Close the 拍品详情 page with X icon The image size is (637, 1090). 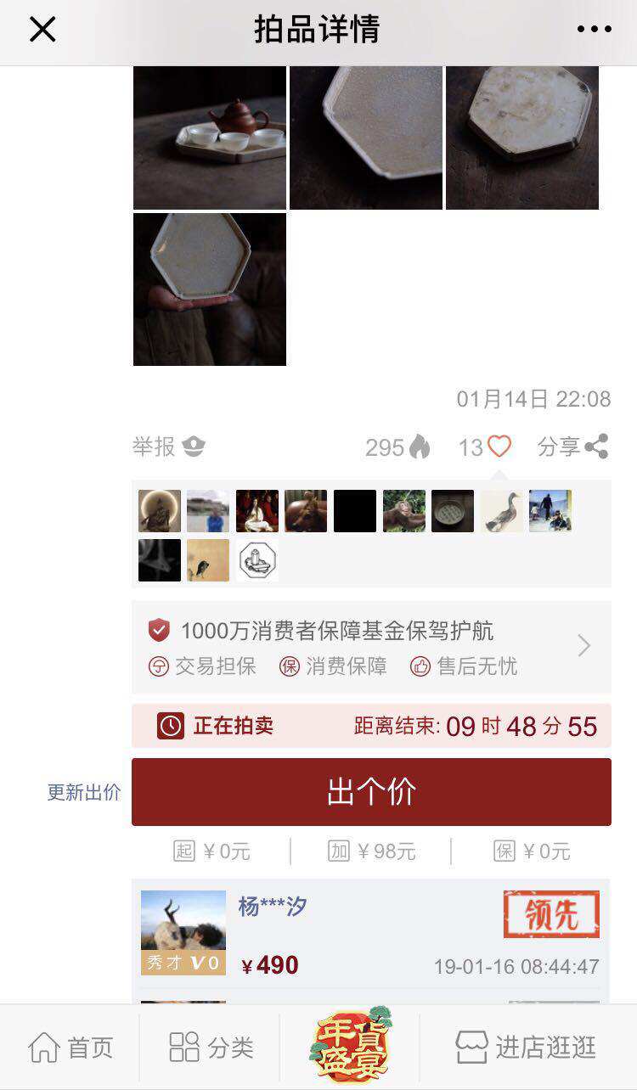42,30
